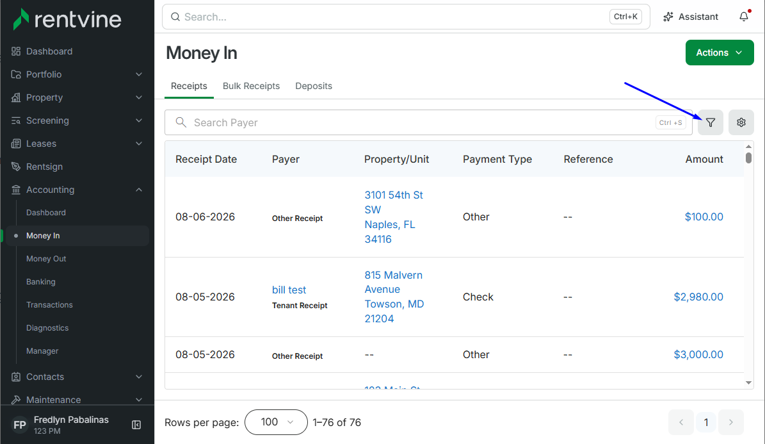The image size is (765, 444).
Task: Click the Assistant button
Action: [x=690, y=17]
